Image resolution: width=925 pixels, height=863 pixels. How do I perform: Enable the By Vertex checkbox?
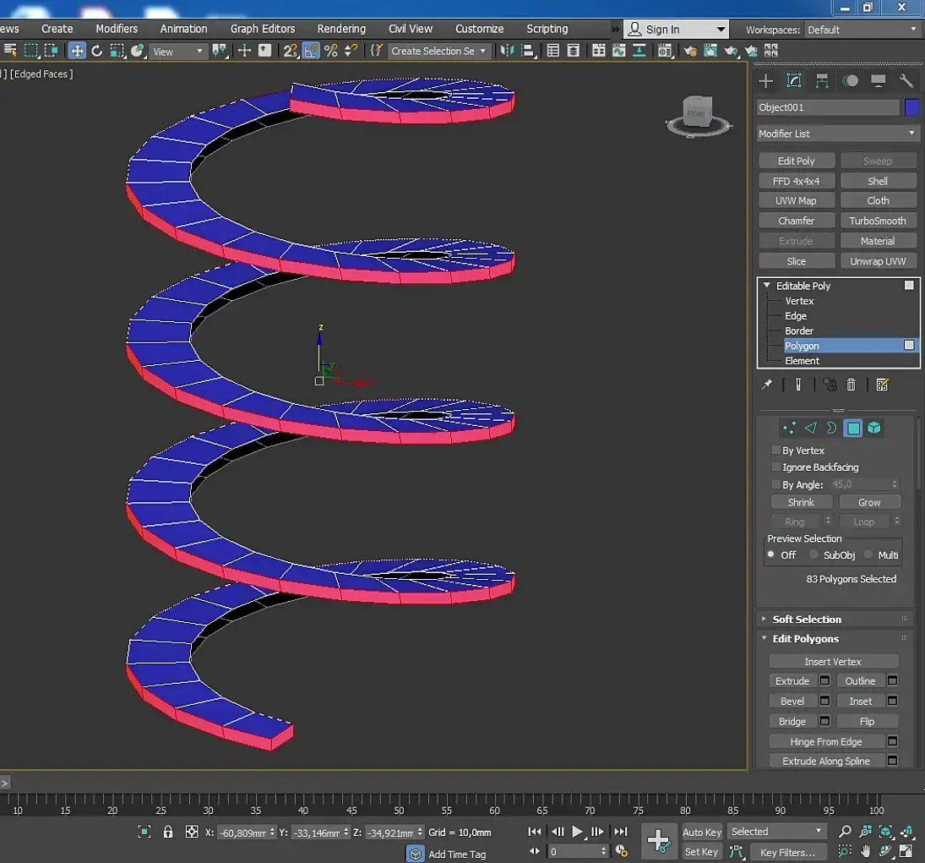tap(776, 451)
